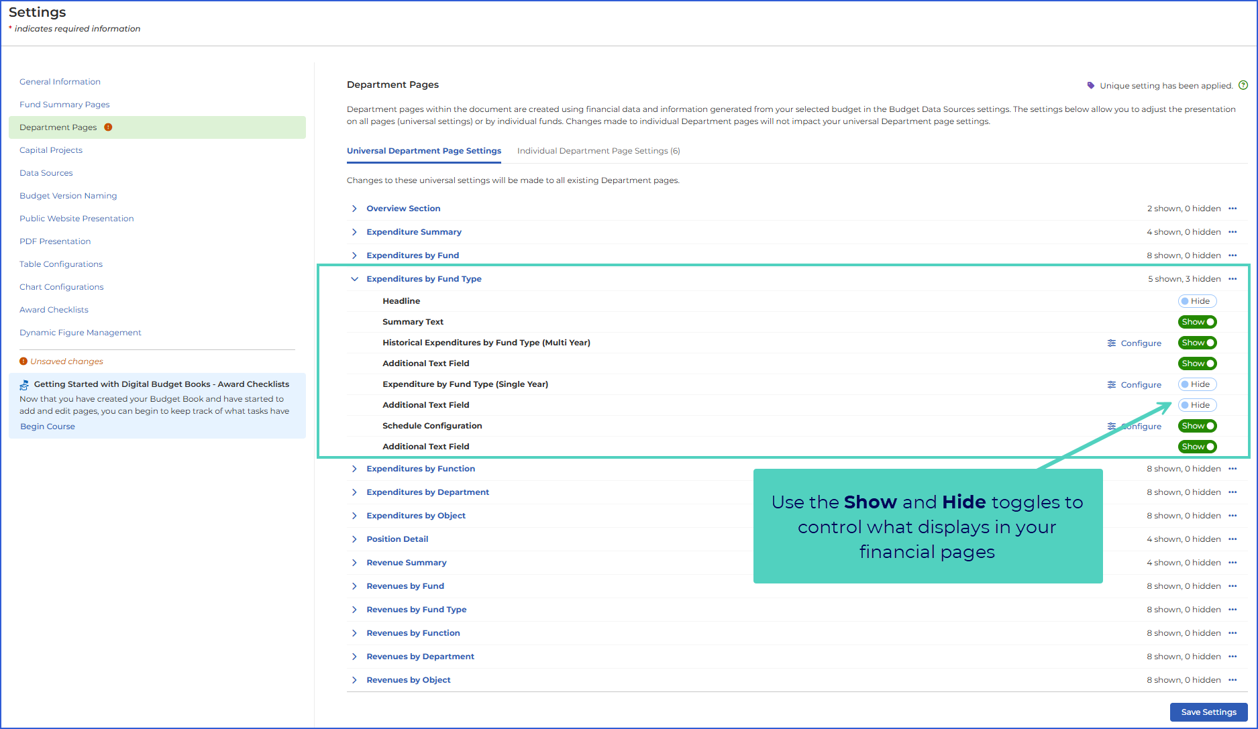Toggle the Additional Text Field switch above Schedule Configuration
Viewport: 1258px width, 729px height.
[1197, 405]
